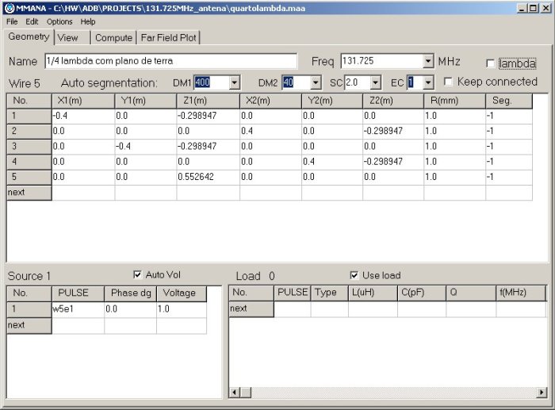
Task: Select wire row header number 2
Action: (29, 132)
